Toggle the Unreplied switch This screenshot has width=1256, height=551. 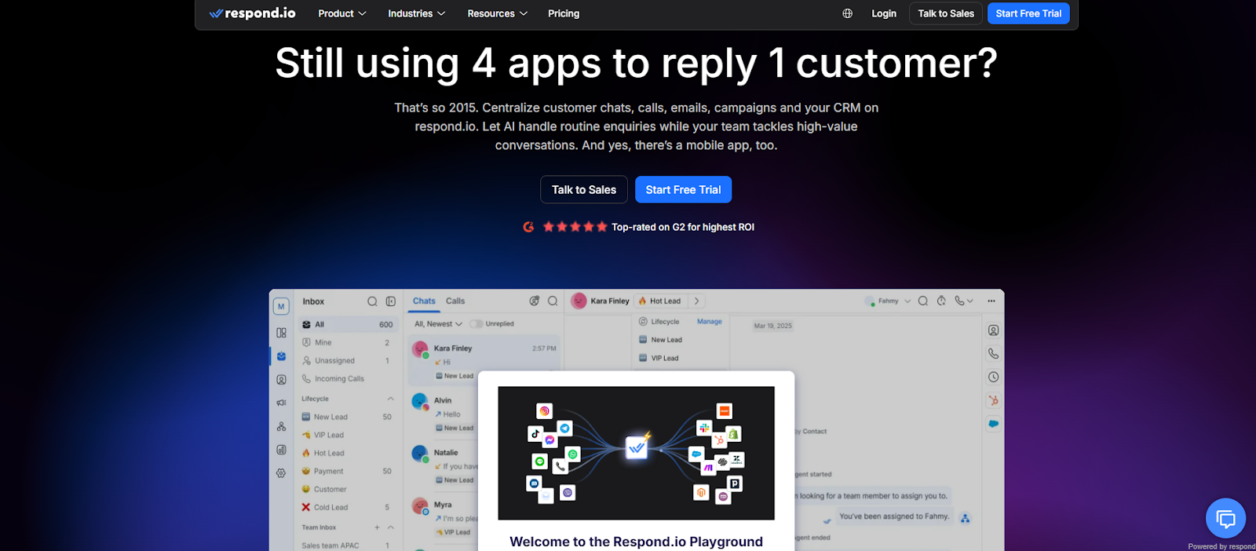click(476, 323)
